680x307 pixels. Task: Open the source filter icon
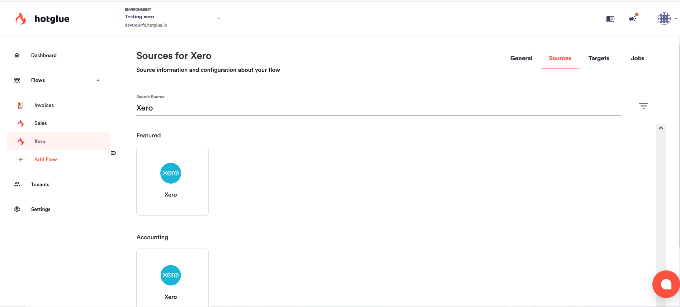643,106
